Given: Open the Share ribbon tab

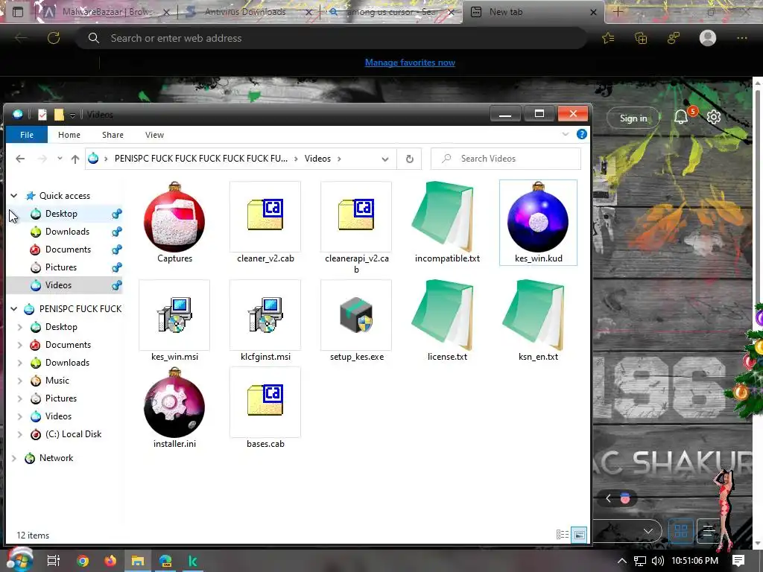Looking at the screenshot, I should point(113,135).
